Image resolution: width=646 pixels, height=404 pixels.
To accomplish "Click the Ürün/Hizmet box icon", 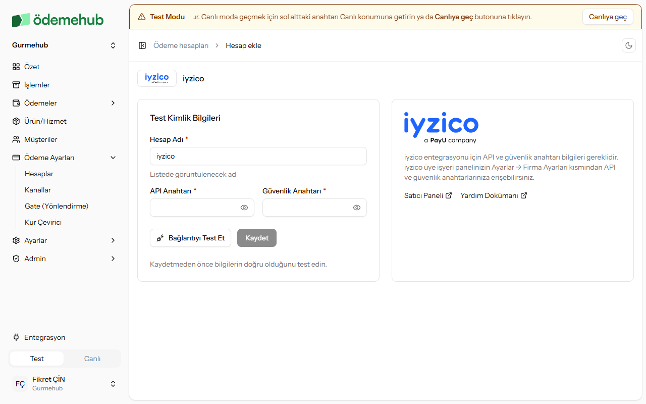I will point(16,121).
